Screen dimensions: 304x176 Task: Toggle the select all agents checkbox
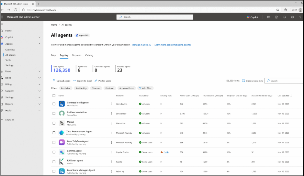point(54,95)
